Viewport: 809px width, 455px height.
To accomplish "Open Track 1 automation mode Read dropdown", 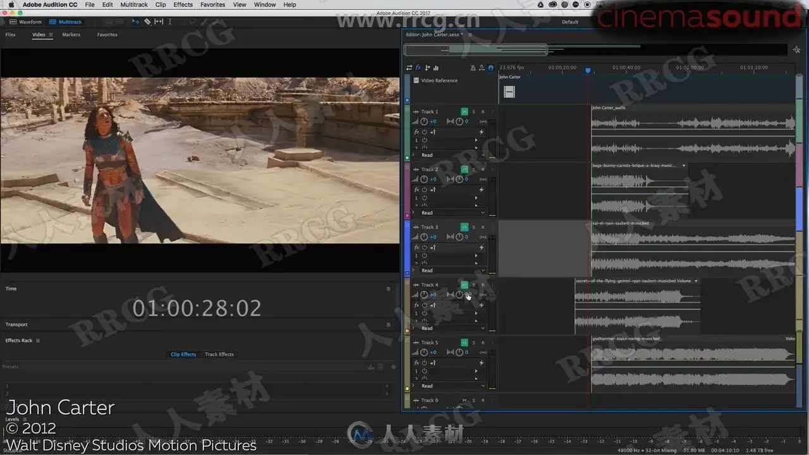I will click(x=453, y=155).
